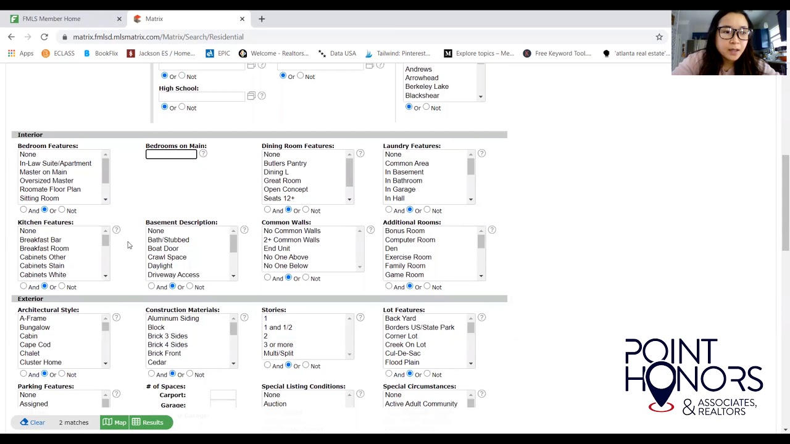This screenshot has width=790, height=444.
Task: Select Open Concept dining feature
Action: click(x=286, y=189)
